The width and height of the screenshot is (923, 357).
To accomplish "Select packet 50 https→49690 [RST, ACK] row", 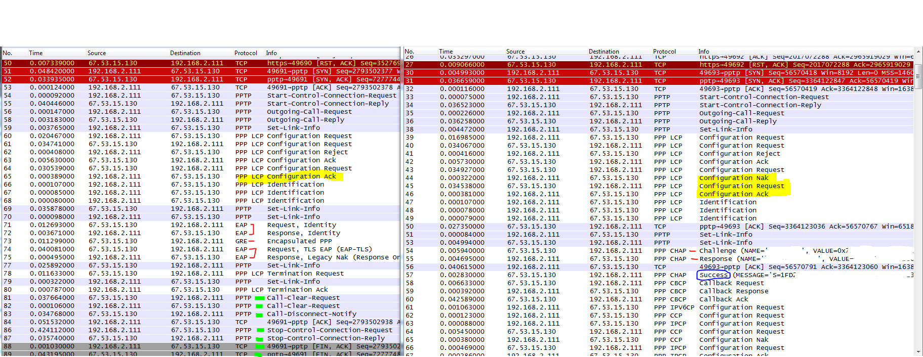I will 200,63.
